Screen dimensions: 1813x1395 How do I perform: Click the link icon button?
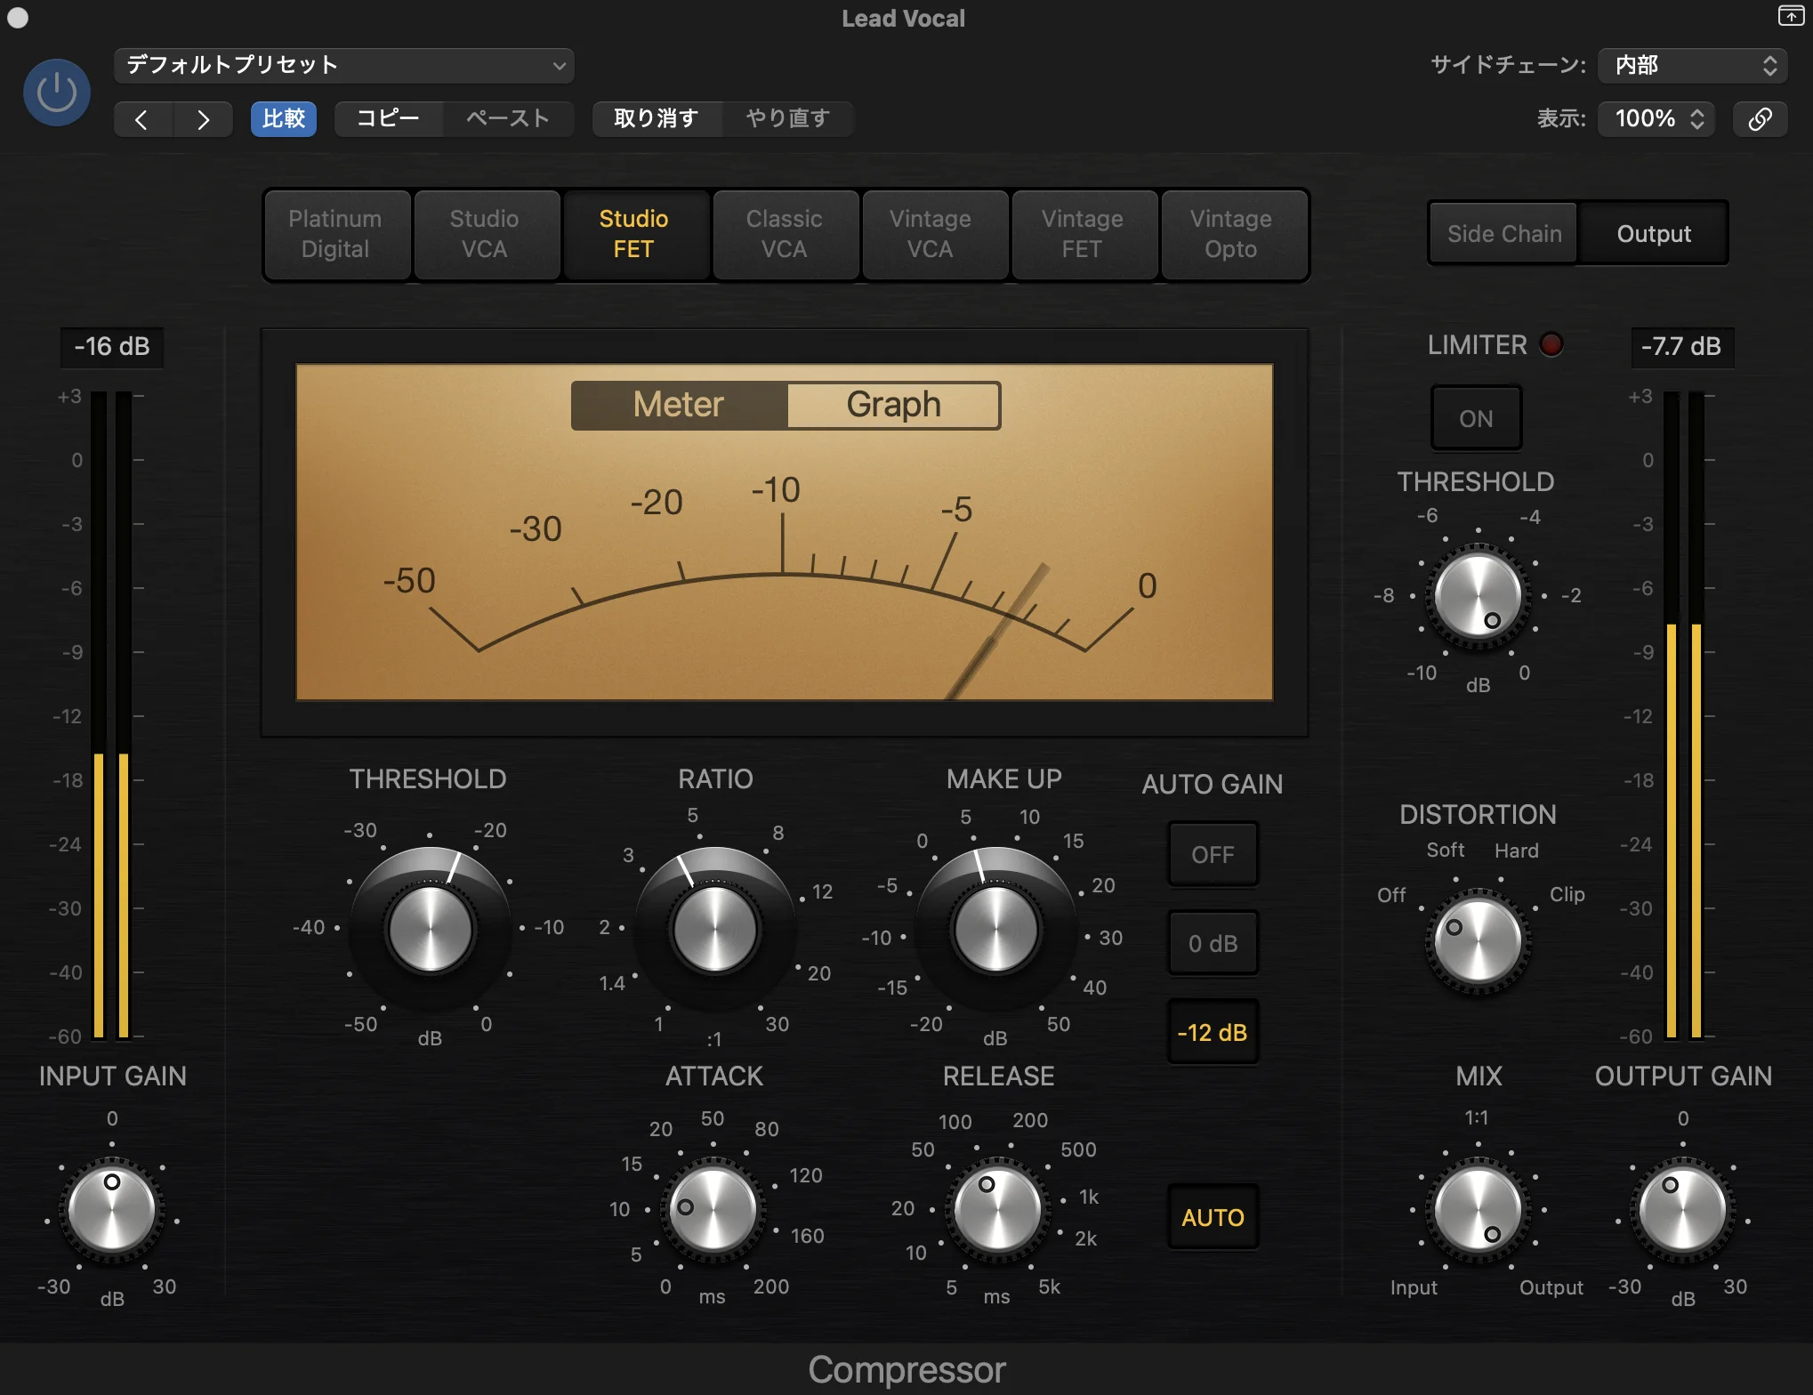tap(1760, 119)
